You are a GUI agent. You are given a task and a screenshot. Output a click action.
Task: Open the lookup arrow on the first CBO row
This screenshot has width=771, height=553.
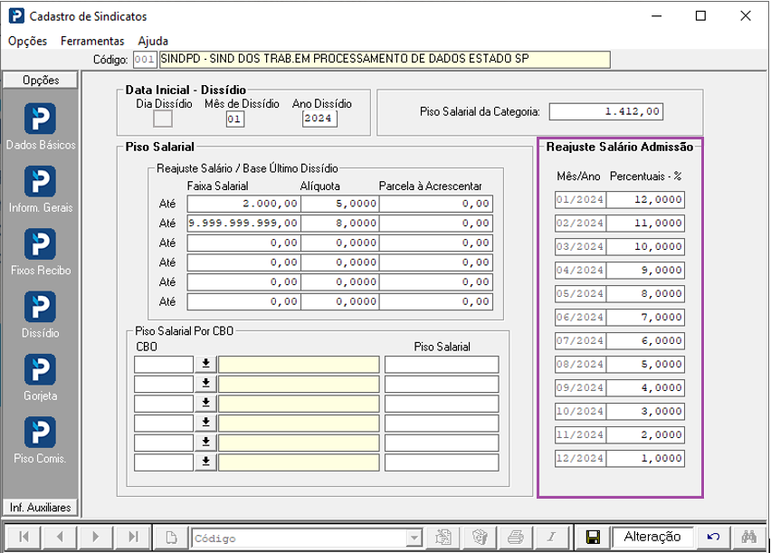click(206, 364)
